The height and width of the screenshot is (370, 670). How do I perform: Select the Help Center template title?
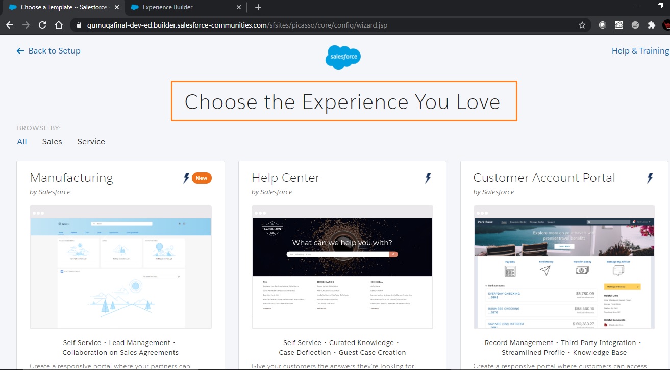click(286, 178)
